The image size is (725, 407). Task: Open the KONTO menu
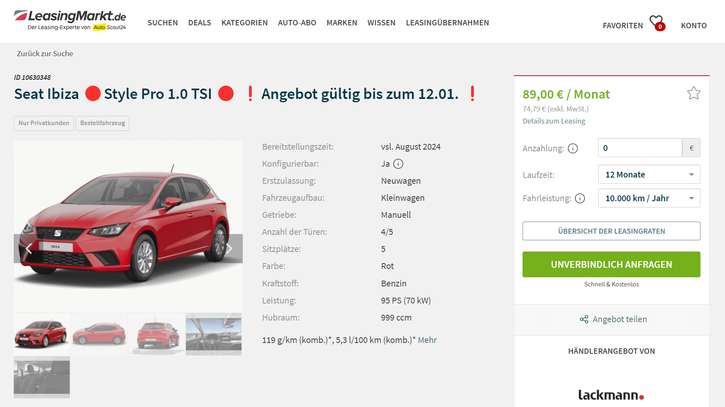click(694, 26)
